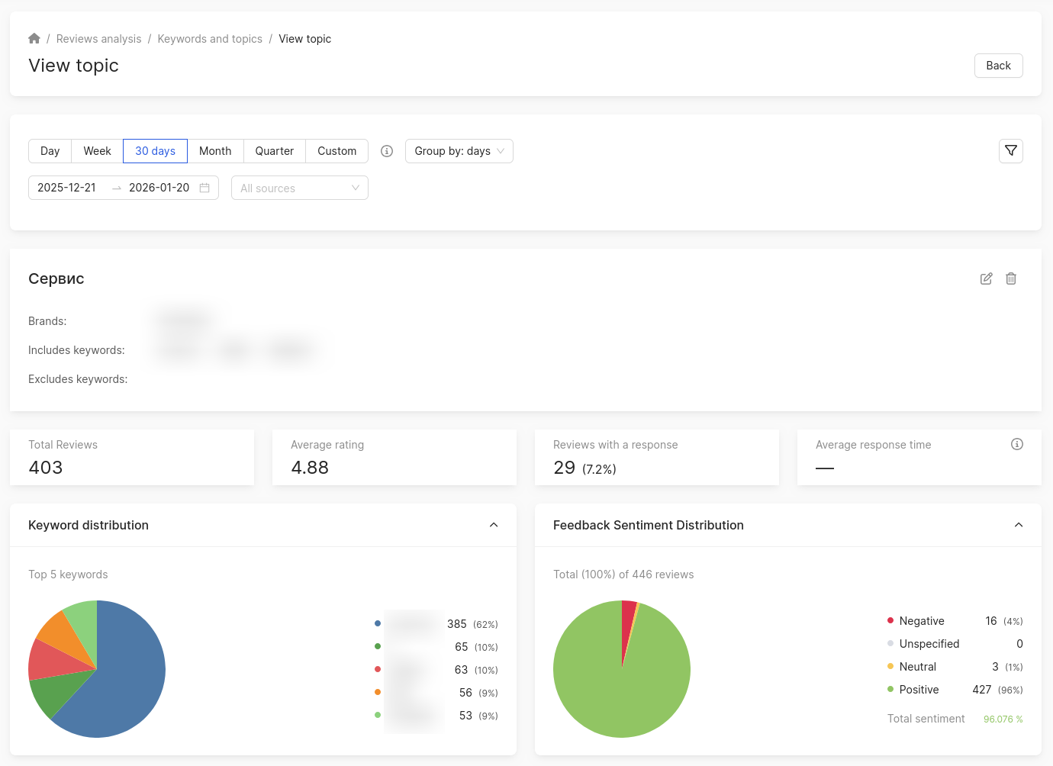Edit the Сервис topic with pencil icon
Viewport: 1053px width, 766px height.
pyautogui.click(x=986, y=278)
